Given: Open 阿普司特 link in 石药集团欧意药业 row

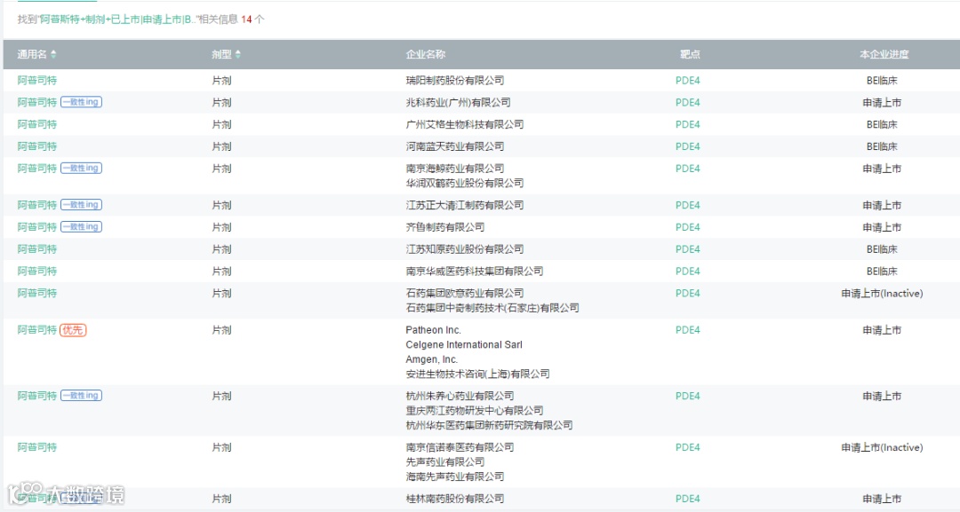Looking at the screenshot, I should 36,293.
